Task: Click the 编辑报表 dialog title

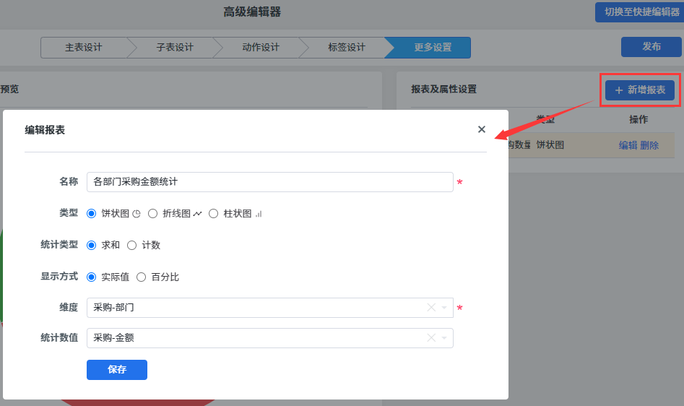Action: 45,130
